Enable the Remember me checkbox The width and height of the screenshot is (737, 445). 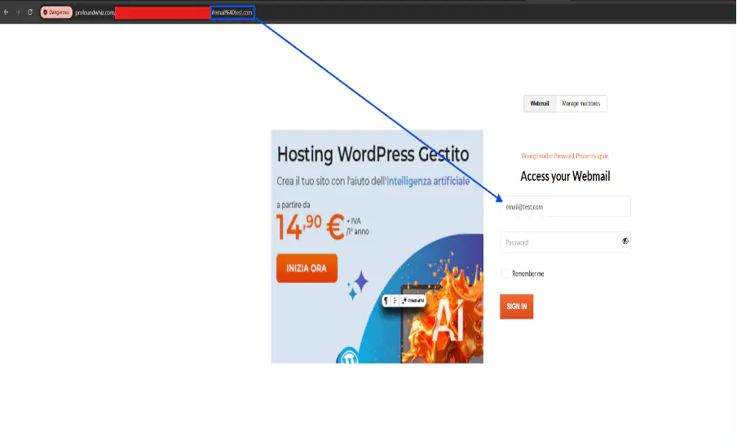(x=505, y=274)
